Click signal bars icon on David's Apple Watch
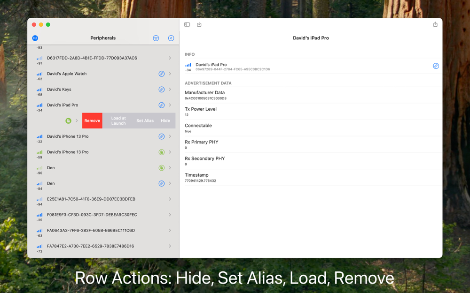Screen dimensions: 470x293 pyautogui.click(x=39, y=74)
